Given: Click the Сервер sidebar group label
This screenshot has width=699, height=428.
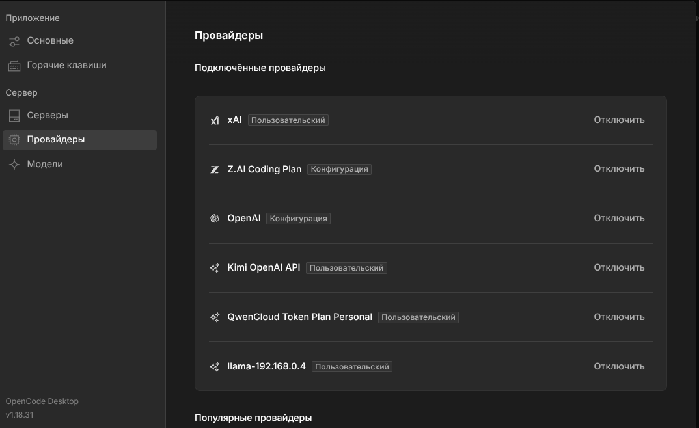Looking at the screenshot, I should point(21,93).
